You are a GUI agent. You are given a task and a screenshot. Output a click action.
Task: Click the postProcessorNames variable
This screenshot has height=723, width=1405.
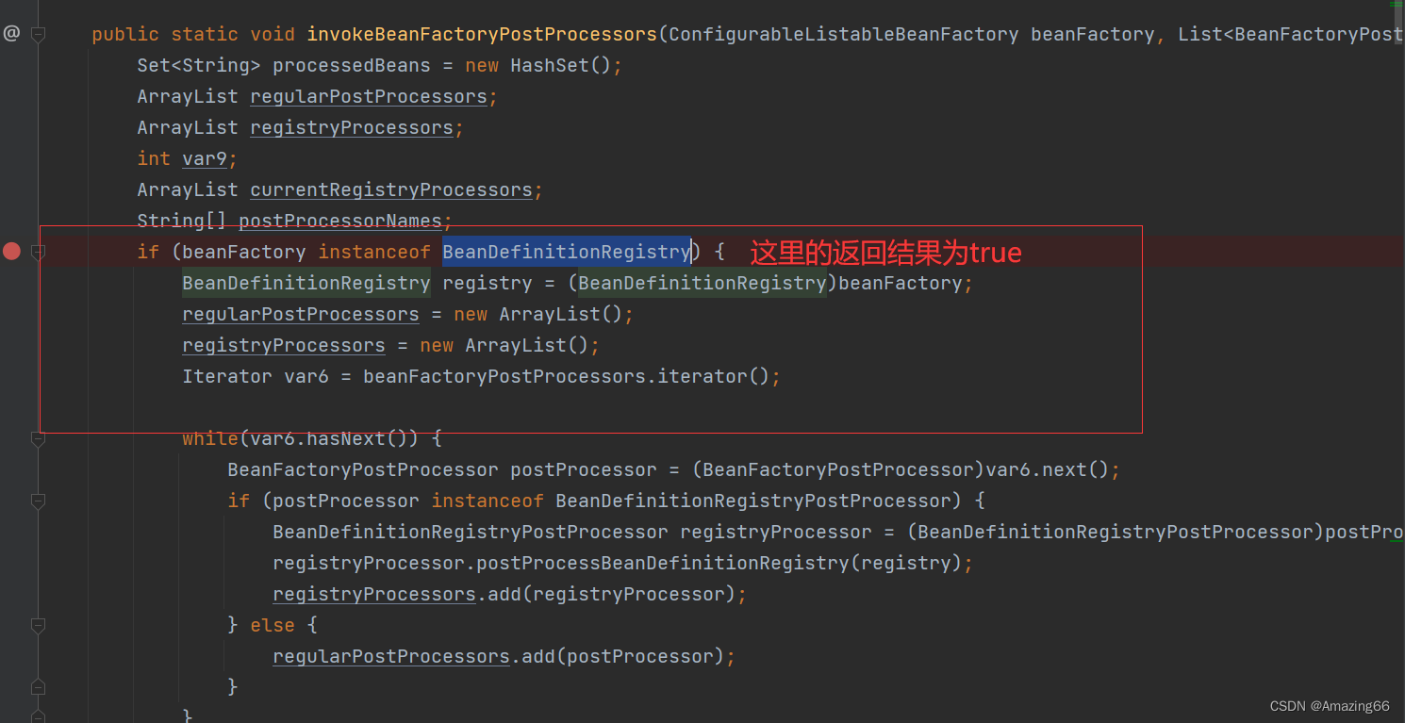(x=340, y=222)
